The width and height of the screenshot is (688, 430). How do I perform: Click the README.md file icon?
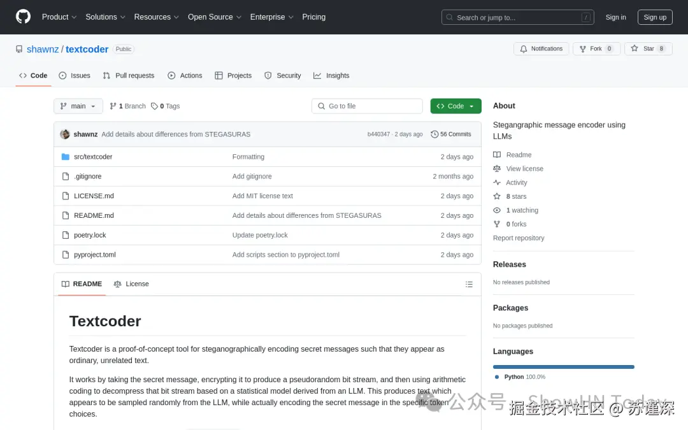click(x=66, y=215)
